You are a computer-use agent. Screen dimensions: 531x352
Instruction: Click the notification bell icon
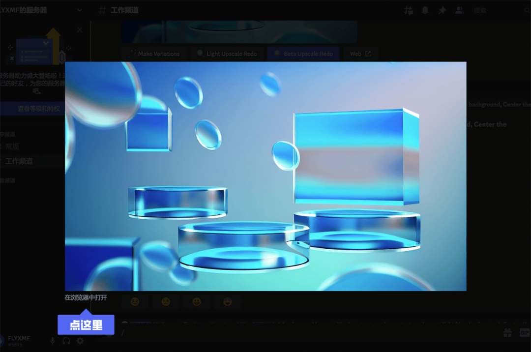(425, 10)
